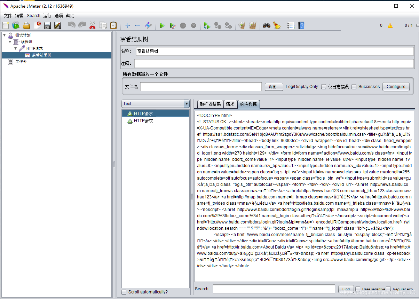Click the 浏览... browse button

pos(274,87)
